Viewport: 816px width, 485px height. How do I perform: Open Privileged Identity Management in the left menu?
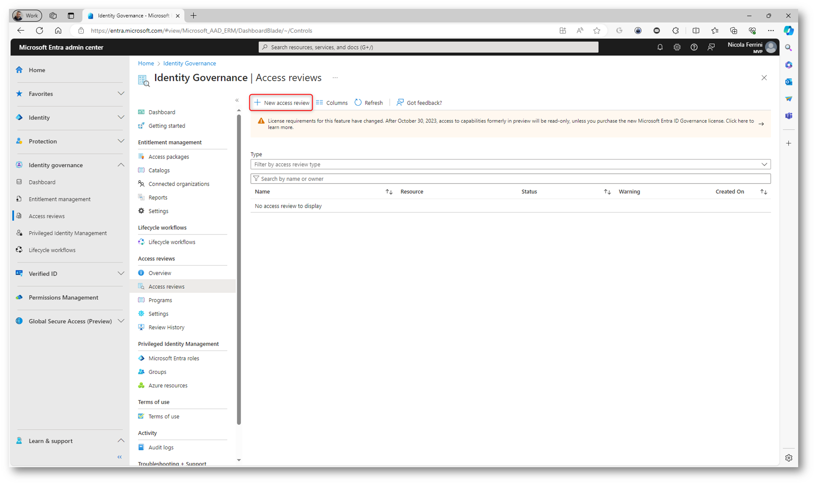tap(68, 233)
